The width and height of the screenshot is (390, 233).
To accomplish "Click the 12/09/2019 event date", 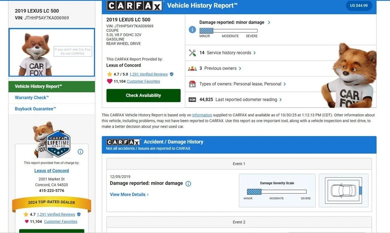I will click(120, 177).
